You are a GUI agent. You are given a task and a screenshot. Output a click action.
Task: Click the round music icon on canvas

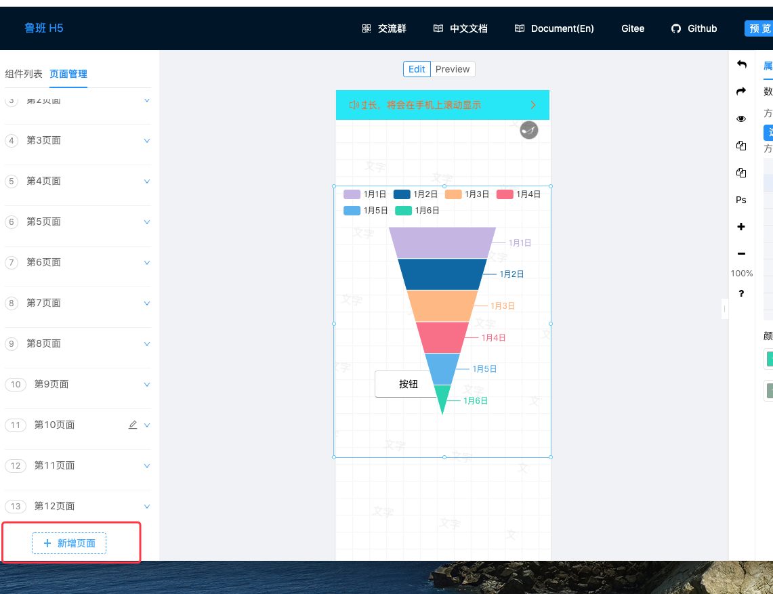pyautogui.click(x=529, y=130)
